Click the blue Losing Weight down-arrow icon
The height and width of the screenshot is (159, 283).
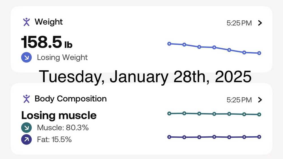click(26, 58)
